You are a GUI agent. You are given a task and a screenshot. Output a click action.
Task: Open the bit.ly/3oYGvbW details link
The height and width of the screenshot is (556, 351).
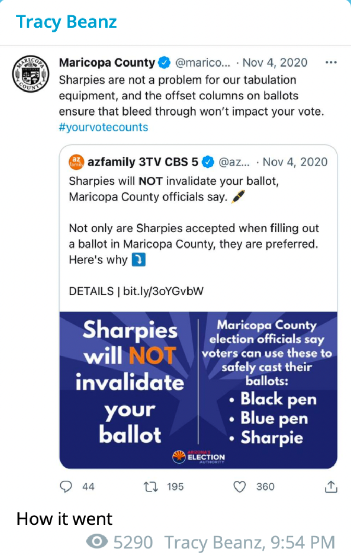click(163, 291)
